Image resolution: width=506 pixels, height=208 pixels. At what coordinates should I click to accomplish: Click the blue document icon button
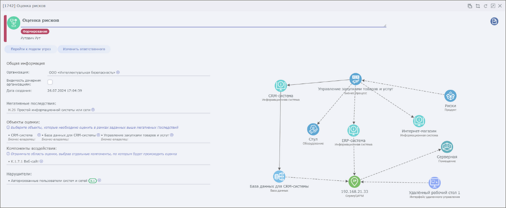click(x=494, y=21)
